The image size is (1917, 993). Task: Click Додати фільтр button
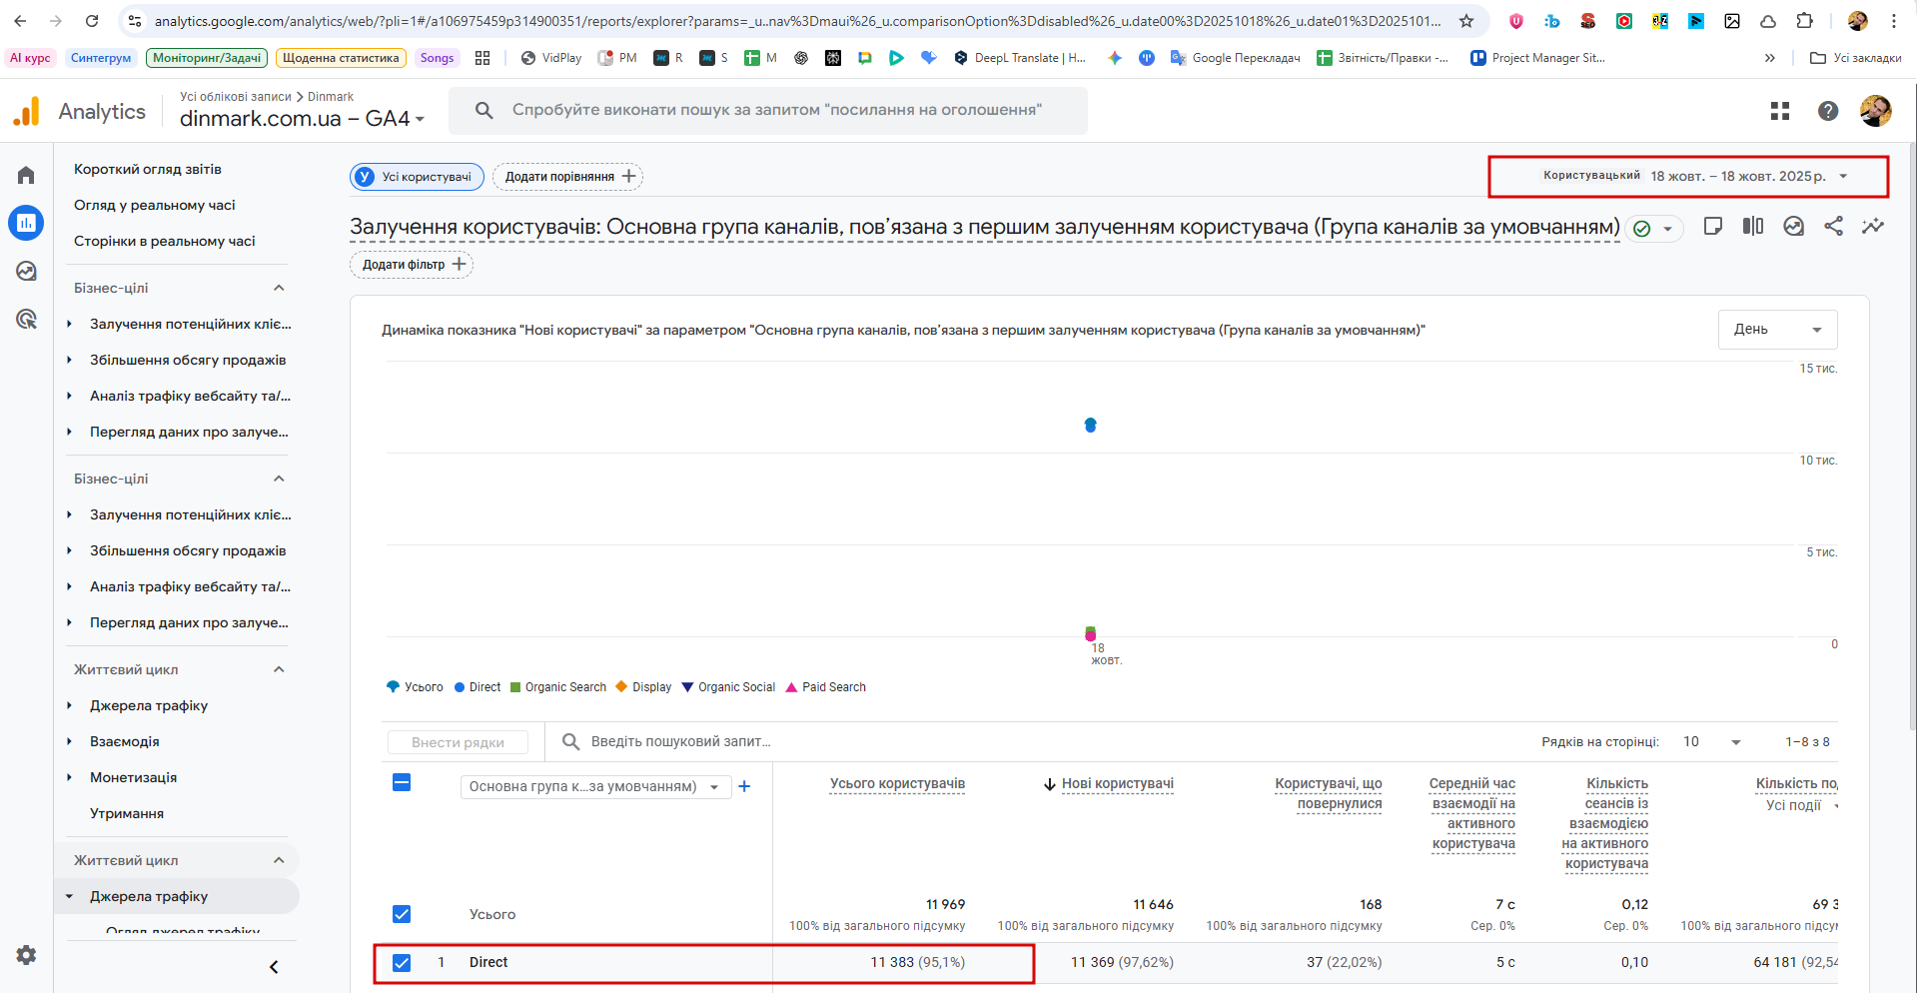click(412, 265)
